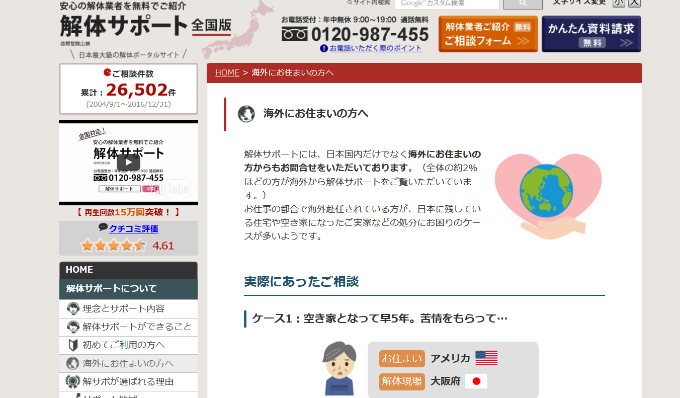The height and width of the screenshot is (398, 680).
Task: Click the free-dial icon beside 0120-987-455
Action: point(294,34)
